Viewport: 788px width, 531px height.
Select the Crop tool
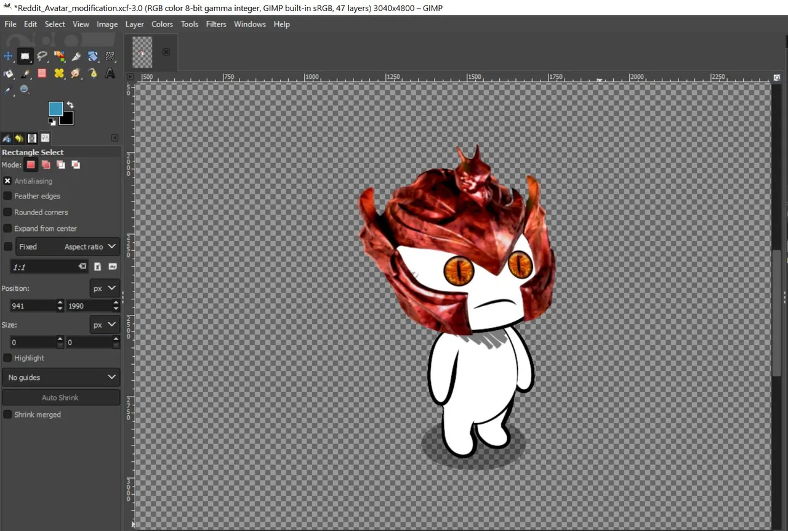click(76, 56)
